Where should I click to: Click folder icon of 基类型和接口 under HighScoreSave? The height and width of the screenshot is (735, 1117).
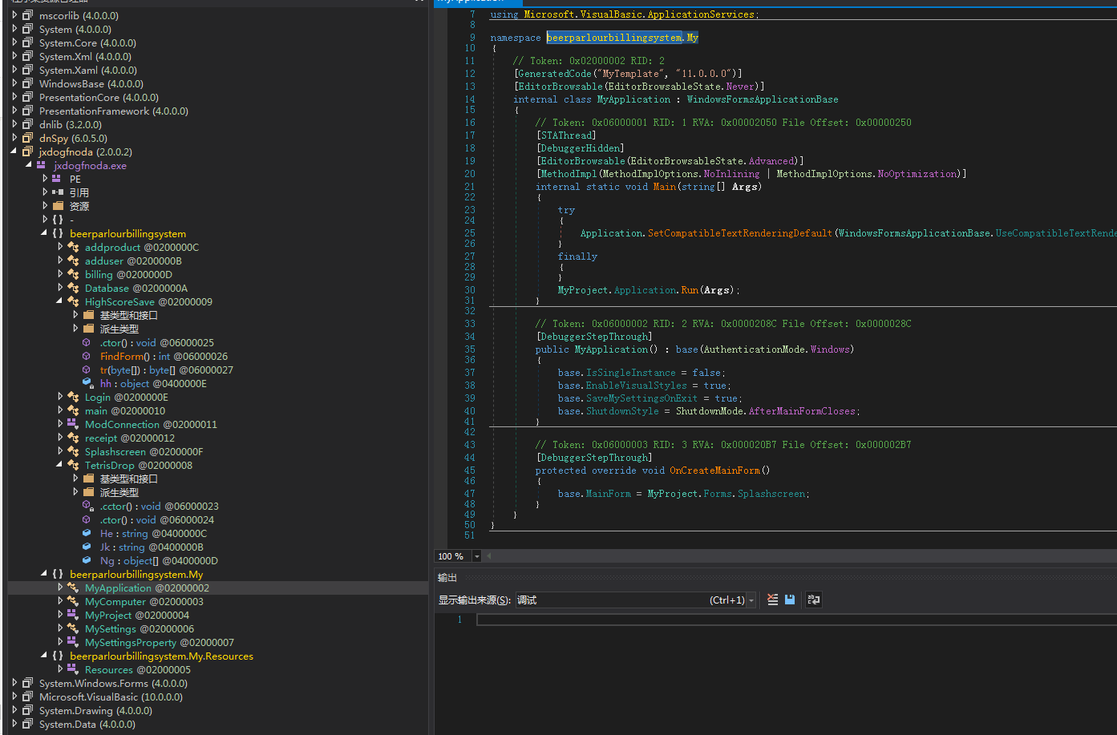88,315
